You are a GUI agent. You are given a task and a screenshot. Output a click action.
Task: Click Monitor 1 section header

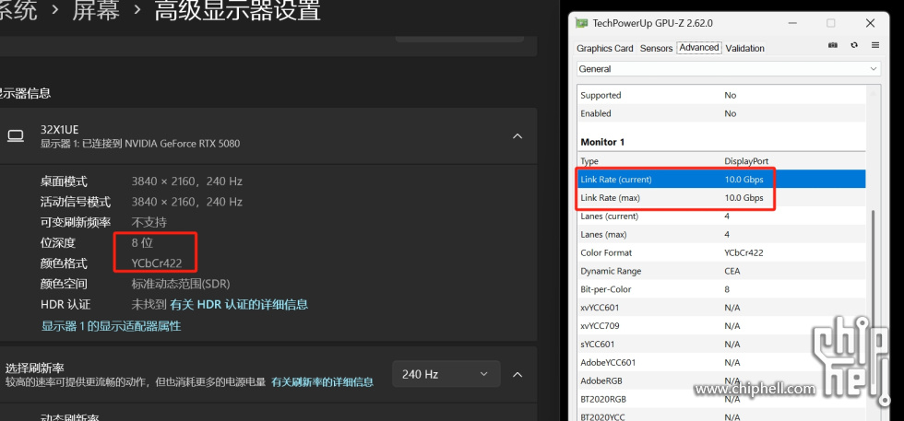[602, 142]
